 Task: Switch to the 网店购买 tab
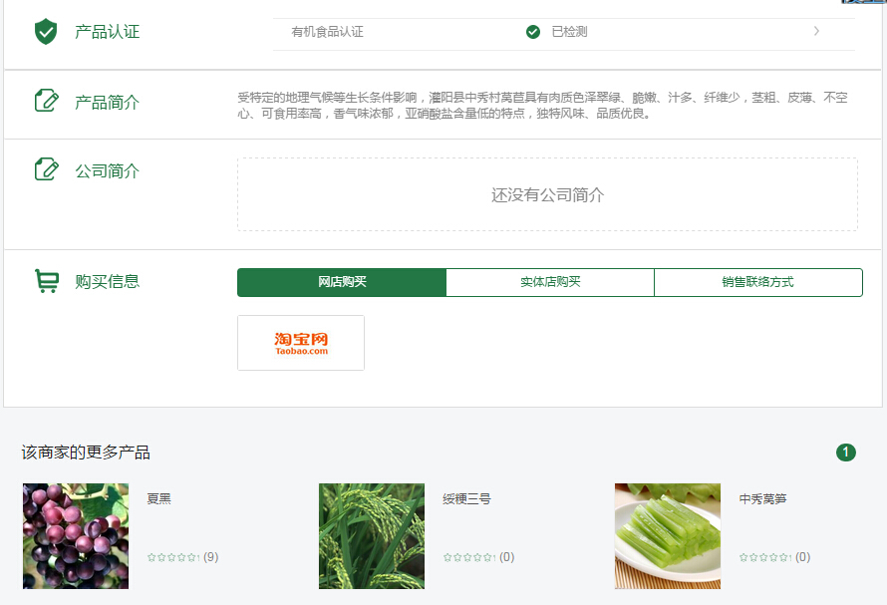tap(342, 282)
